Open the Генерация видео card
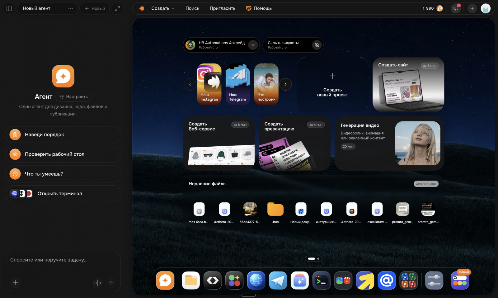The width and height of the screenshot is (498, 298). point(389,143)
